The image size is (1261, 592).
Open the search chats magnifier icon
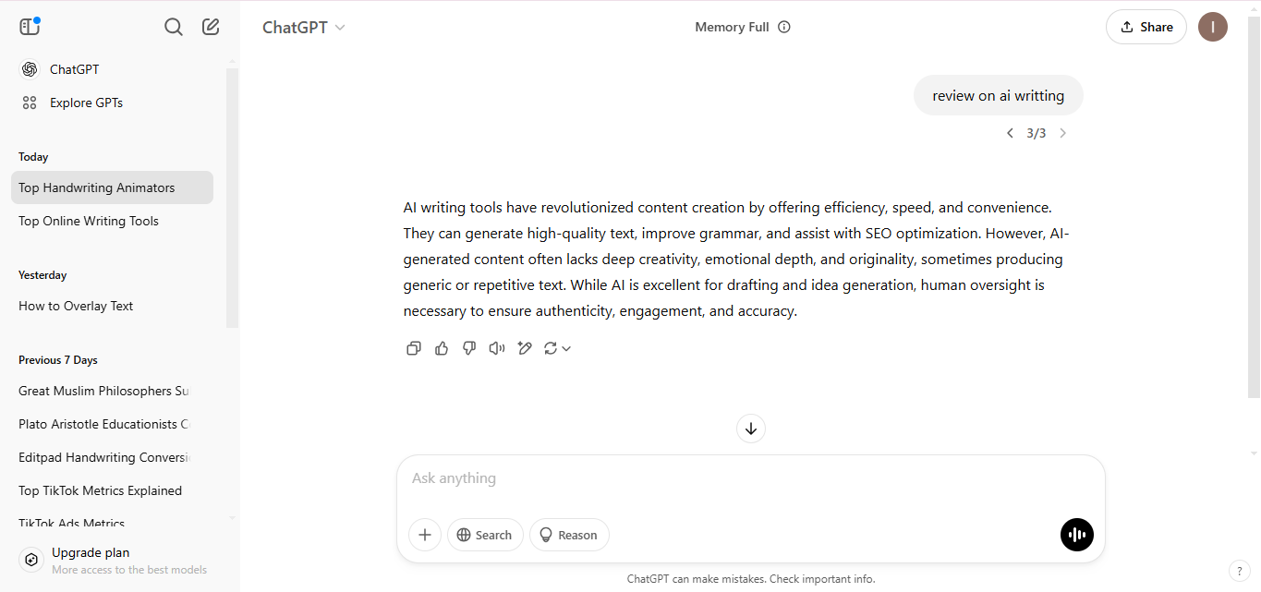click(x=174, y=27)
